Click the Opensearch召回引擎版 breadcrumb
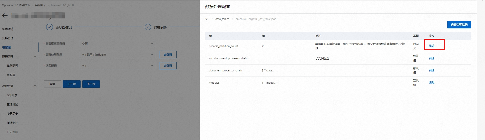Screen dimensions: 485x140 point(16,5)
